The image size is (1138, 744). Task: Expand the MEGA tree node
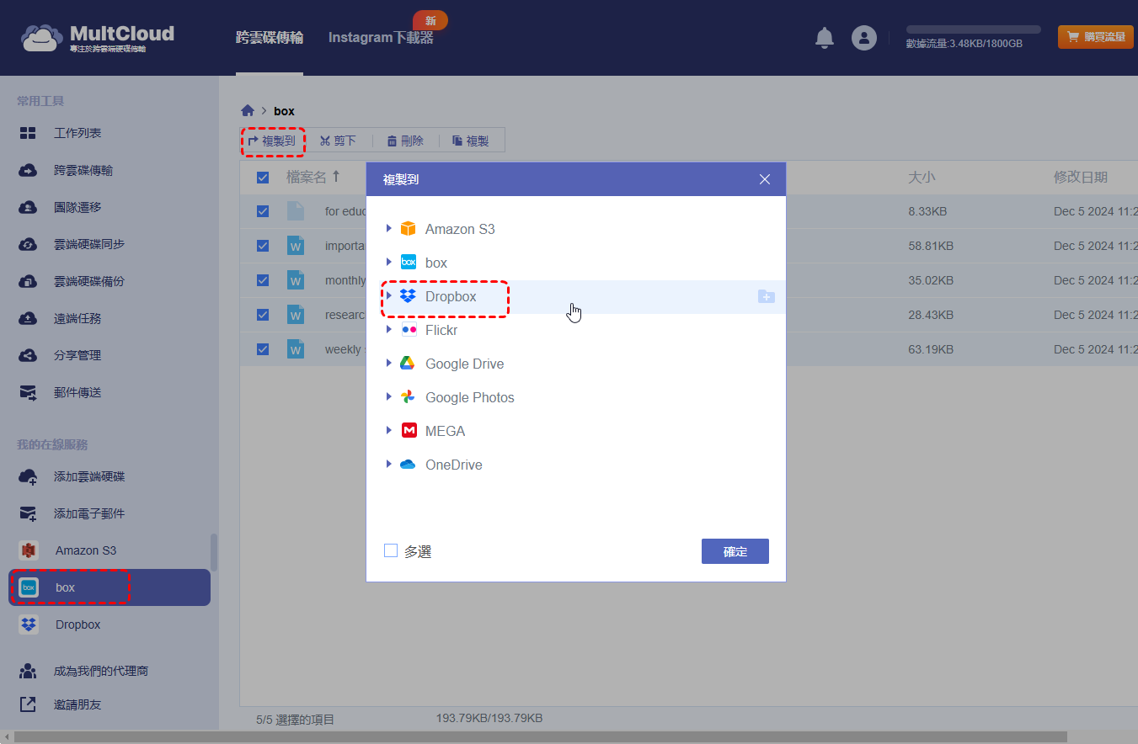tap(388, 431)
